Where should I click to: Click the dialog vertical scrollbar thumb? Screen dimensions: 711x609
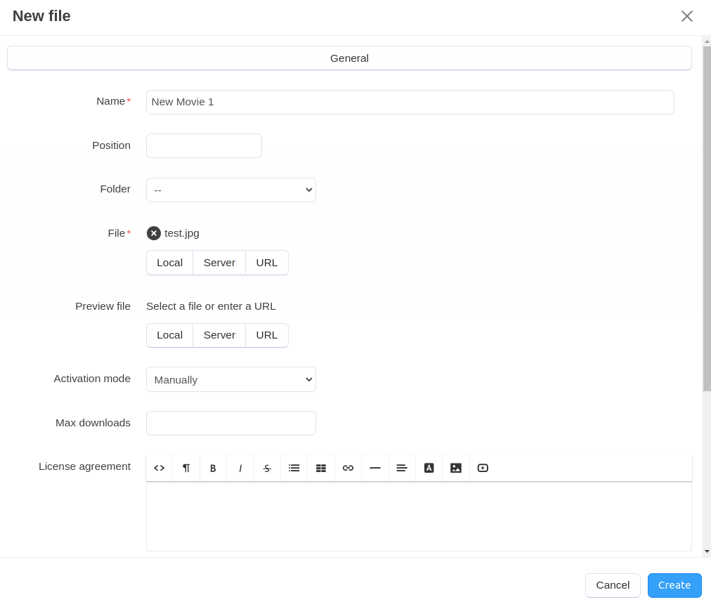[x=707, y=218]
